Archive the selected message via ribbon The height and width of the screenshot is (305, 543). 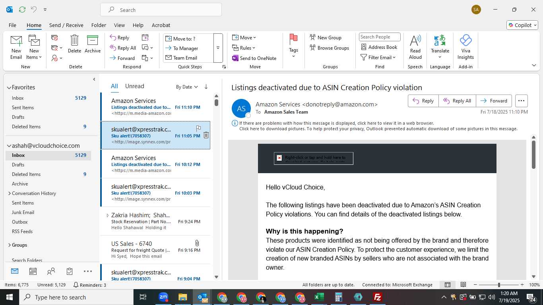pyautogui.click(x=93, y=44)
